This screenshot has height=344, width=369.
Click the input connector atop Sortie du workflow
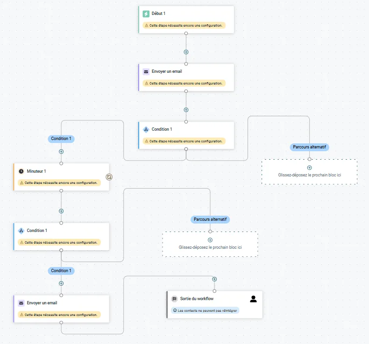point(214,291)
